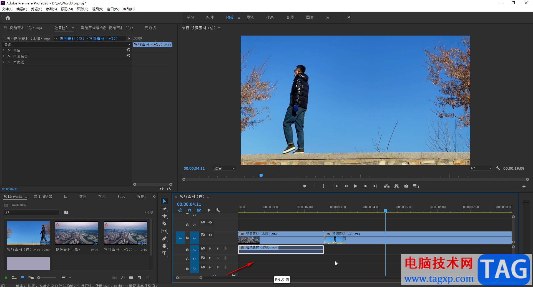
Task: Select the Pen tool
Action: 164,238
